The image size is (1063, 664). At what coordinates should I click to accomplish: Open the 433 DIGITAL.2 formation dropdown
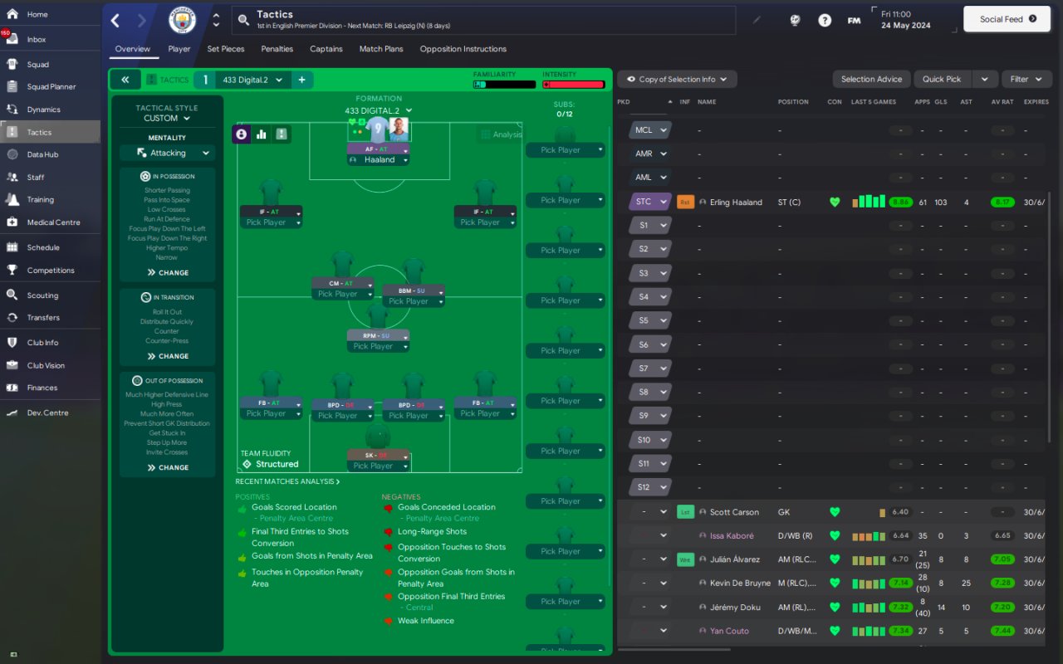click(379, 110)
